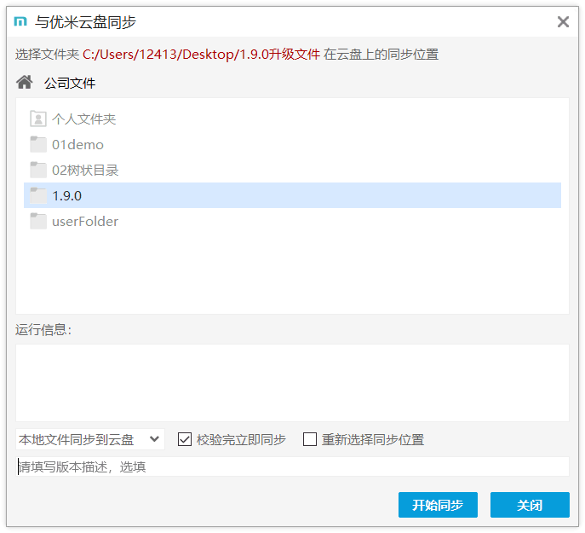This screenshot has width=585, height=533.
Task: Click the 个人文件夹 person folder icon
Action: (x=38, y=119)
